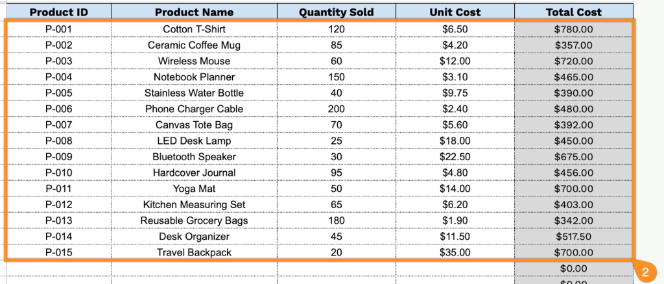664x284 pixels.
Task: Click the $35.00 unit cost cell
Action: tap(455, 252)
